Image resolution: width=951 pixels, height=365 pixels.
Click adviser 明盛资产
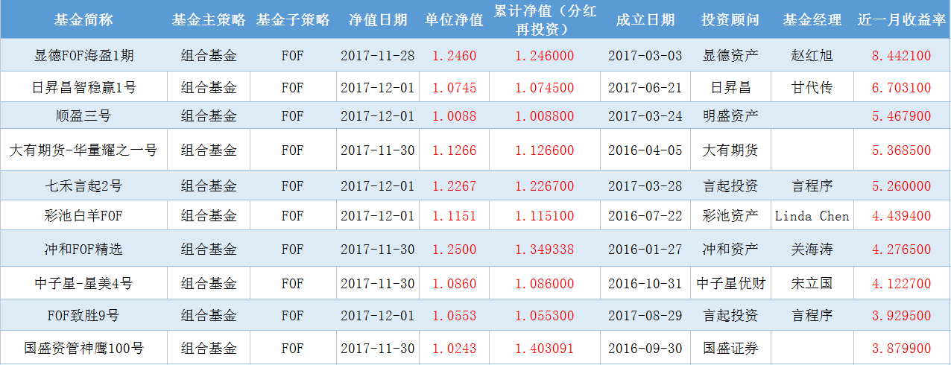pyautogui.click(x=730, y=116)
